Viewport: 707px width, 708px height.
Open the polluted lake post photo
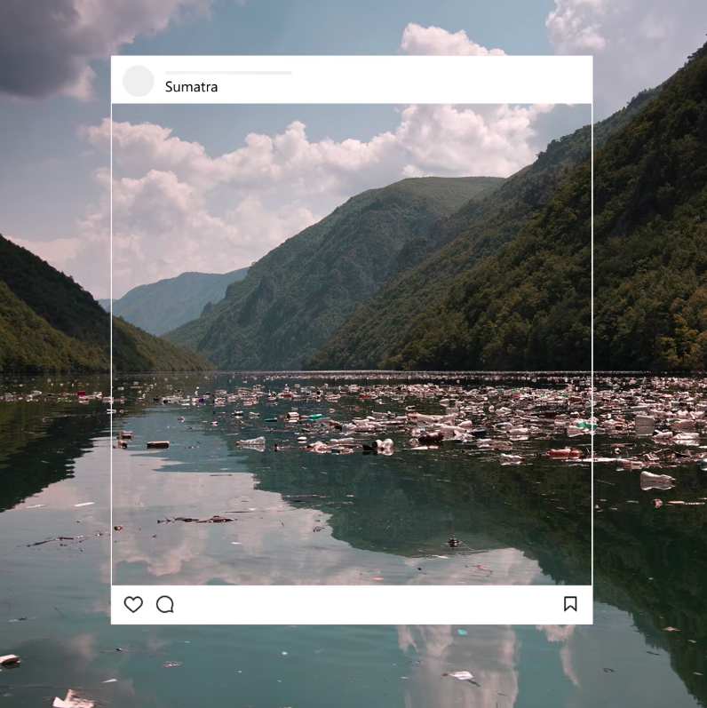point(352,355)
